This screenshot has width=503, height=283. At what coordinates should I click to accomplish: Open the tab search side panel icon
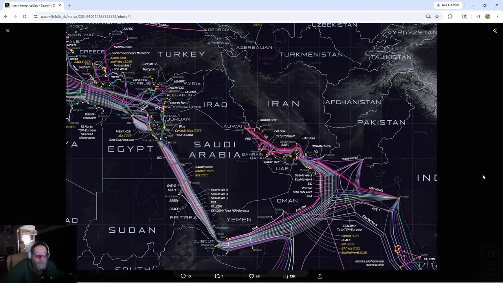coord(464,17)
